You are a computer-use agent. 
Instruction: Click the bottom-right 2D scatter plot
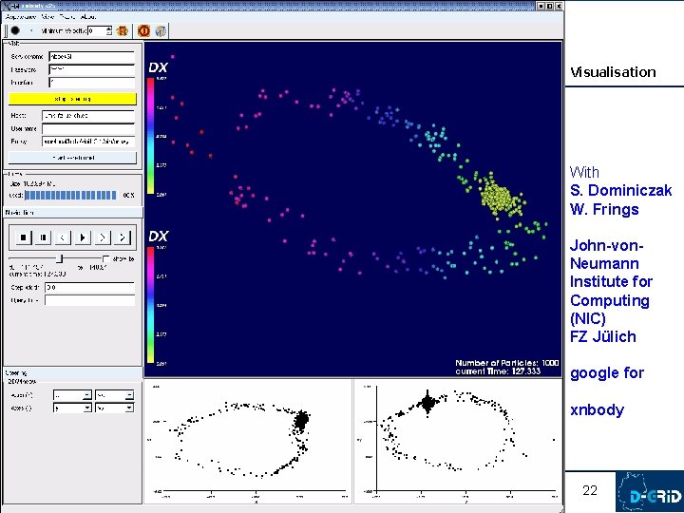[x=458, y=442]
